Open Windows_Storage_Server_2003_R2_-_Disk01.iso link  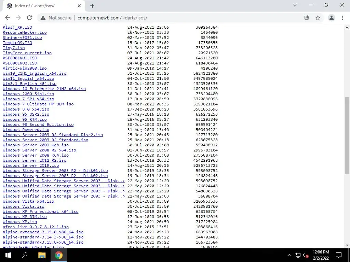pos(55,171)
